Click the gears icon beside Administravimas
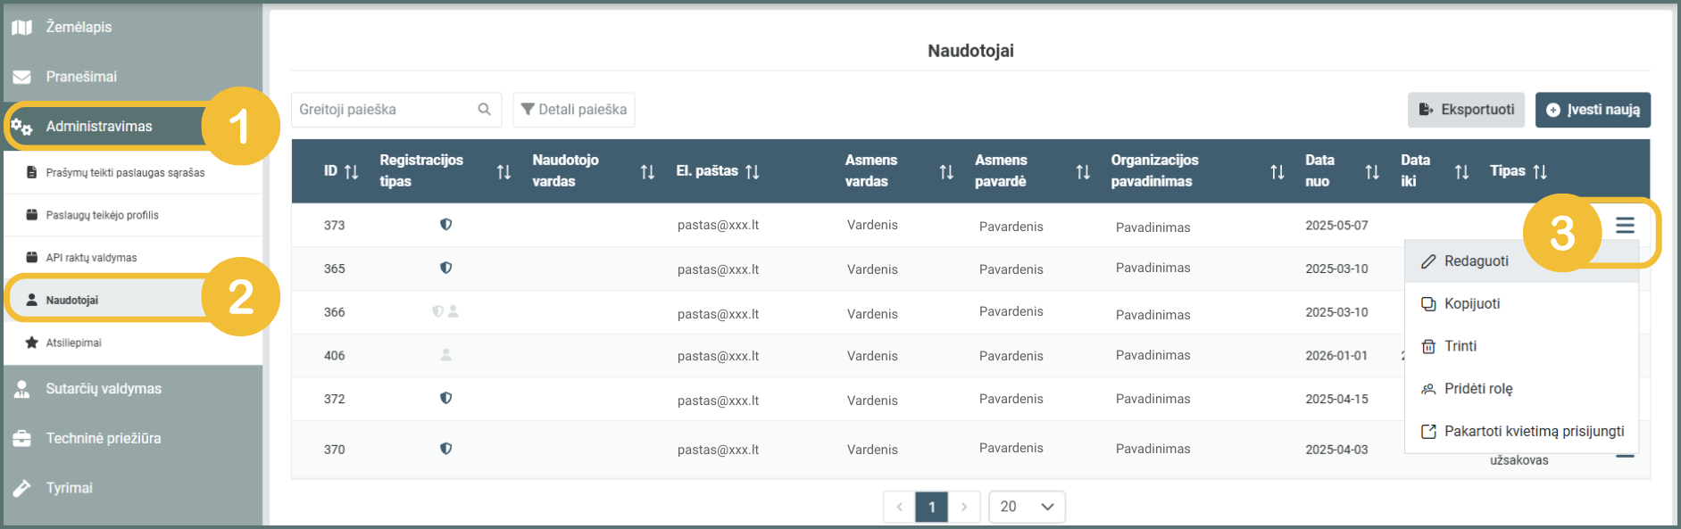The width and height of the screenshot is (1681, 529). coord(22,127)
